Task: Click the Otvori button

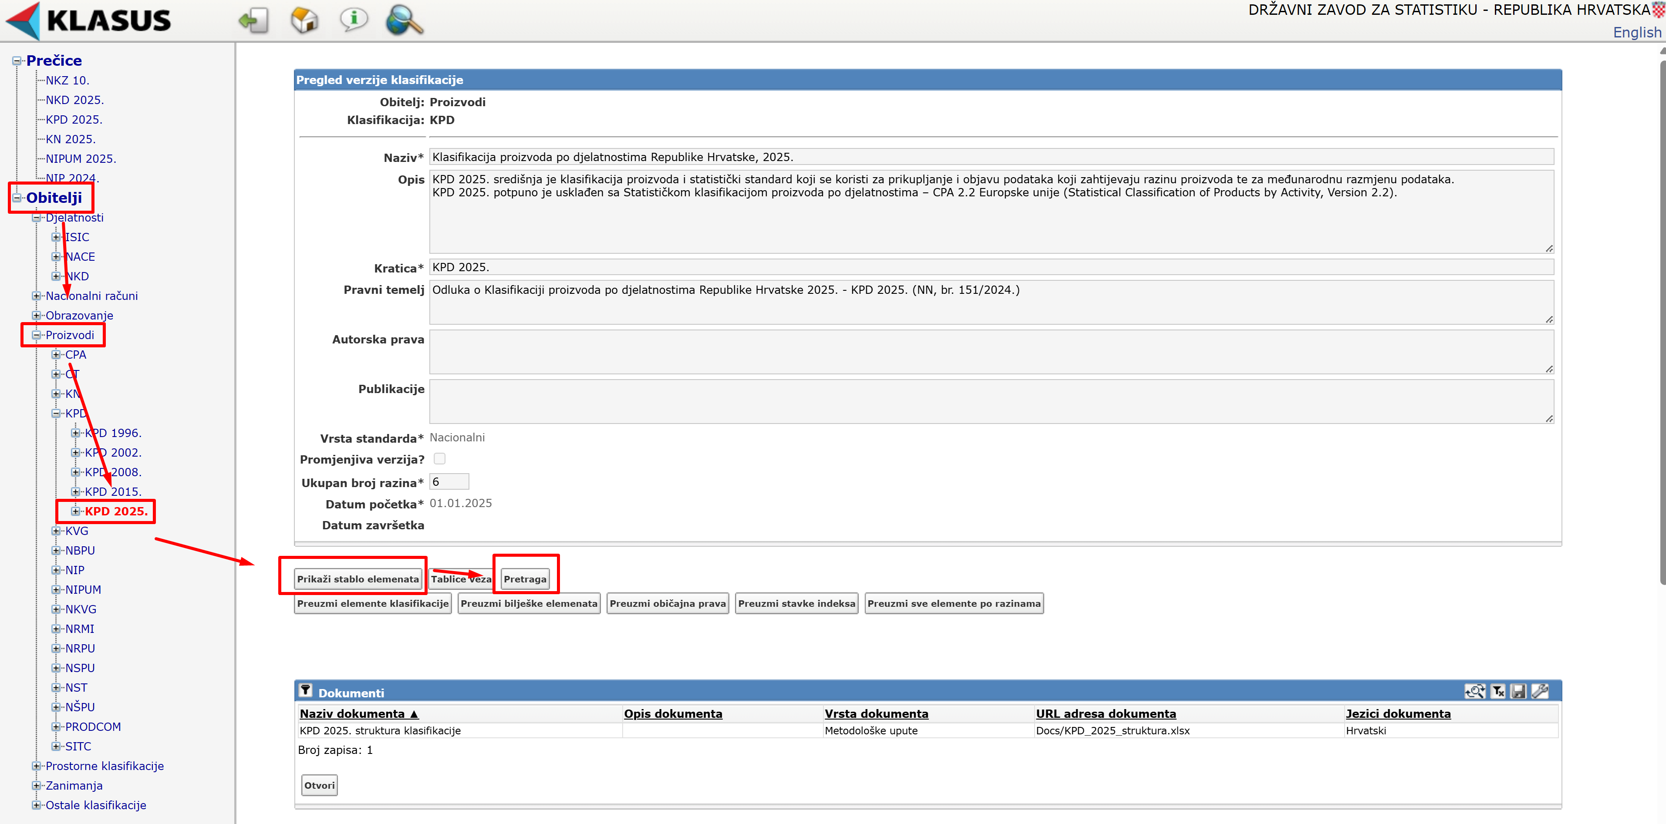Action: [320, 785]
